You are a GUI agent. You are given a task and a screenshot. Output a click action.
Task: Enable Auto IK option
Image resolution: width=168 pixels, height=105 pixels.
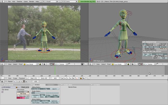[x=55, y=89]
